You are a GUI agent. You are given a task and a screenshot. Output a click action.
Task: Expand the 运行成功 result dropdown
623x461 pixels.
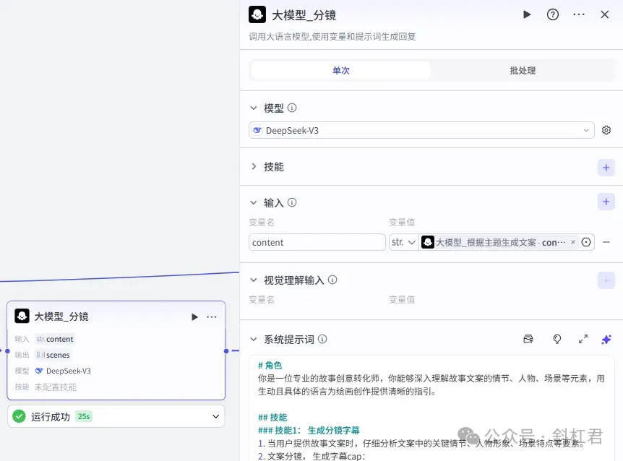pyautogui.click(x=216, y=416)
